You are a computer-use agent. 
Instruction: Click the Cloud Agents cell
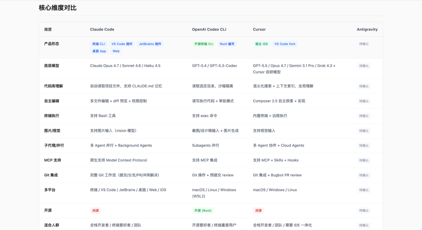coord(279,146)
